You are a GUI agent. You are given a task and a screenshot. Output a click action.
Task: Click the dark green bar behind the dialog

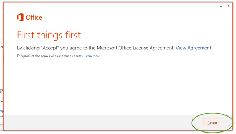[x=3, y=58]
